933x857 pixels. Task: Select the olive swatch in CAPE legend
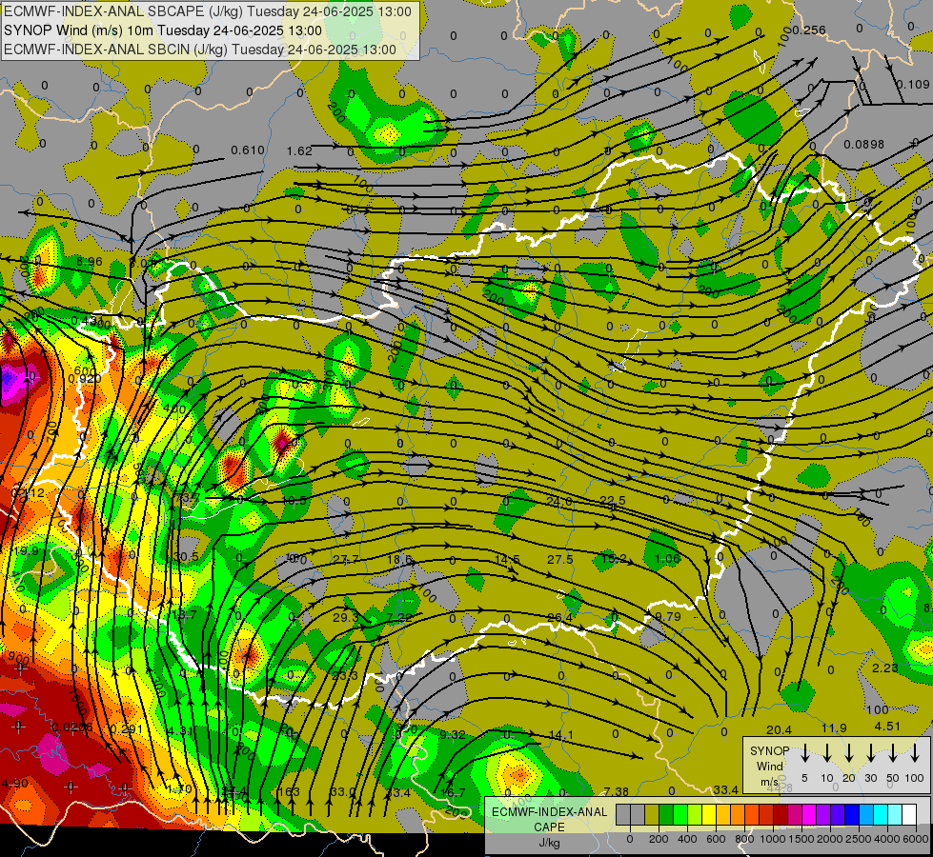652,815
